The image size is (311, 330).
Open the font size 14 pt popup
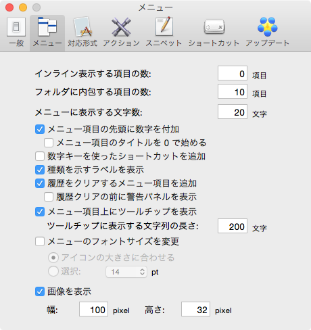(126, 272)
